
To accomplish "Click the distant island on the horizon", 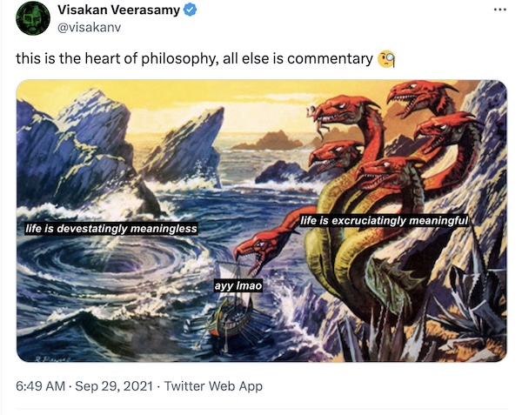I will 271,140.
